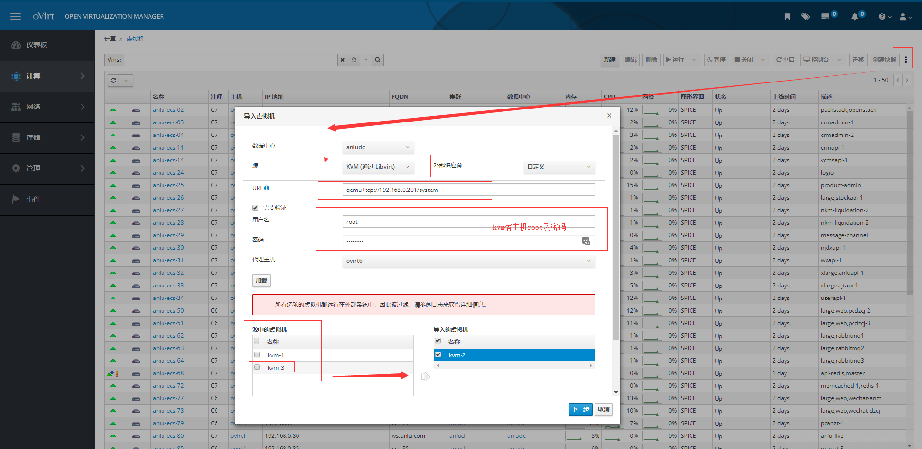Expand the 运行 dropdown arrow
Screen dimensions: 922x449
pyautogui.click(x=694, y=60)
